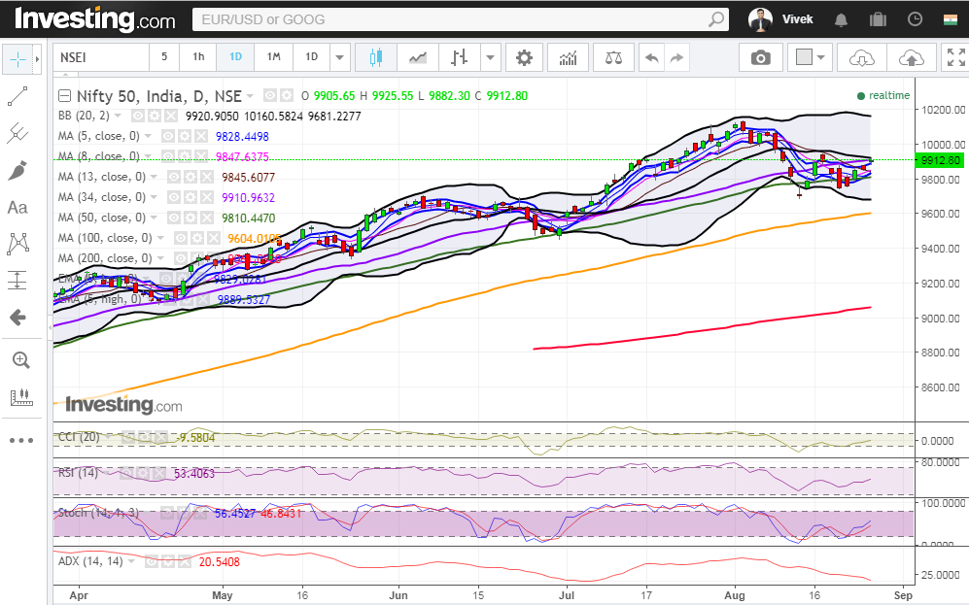Collapse the Nifty 50 legend box
The width and height of the screenshot is (969, 605).
pyautogui.click(x=64, y=96)
